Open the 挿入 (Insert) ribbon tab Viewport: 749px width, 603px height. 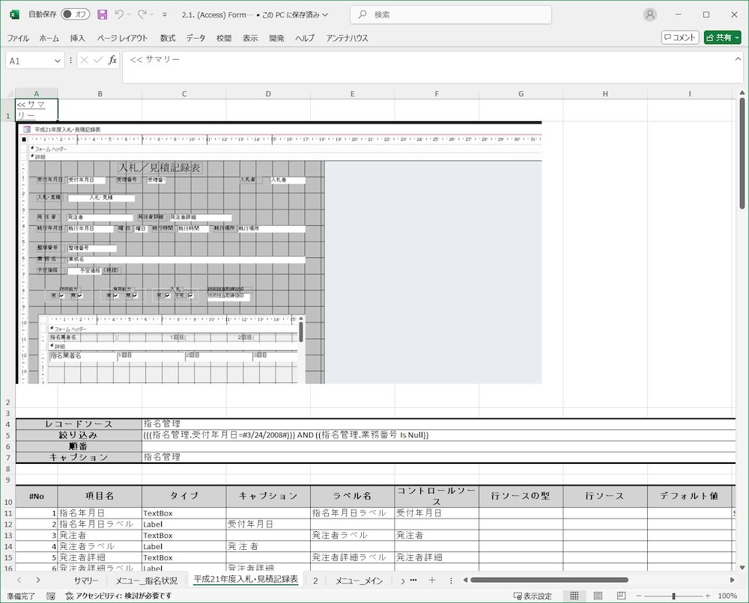click(x=78, y=38)
